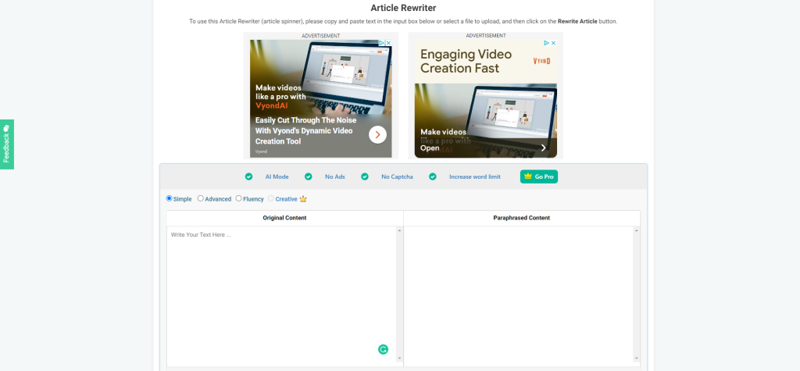Click the Go Pro button
800x371 pixels.
pos(539,177)
